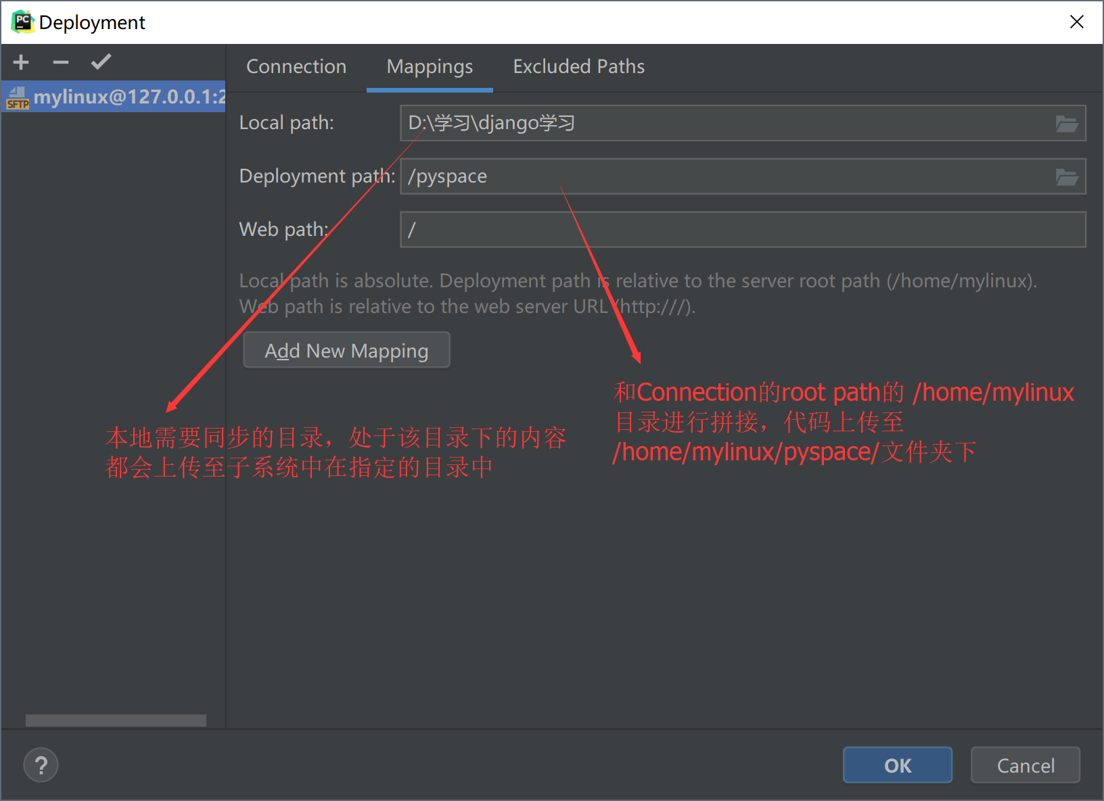
Task: Click into the Web path field
Action: [x=743, y=230]
